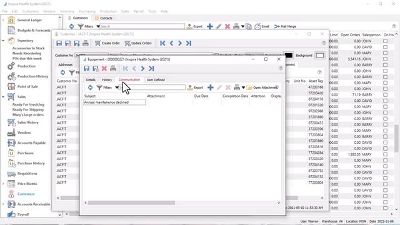This screenshot has height=225, width=400.
Task: Switch to History tab in Equipment window
Action: point(107,80)
